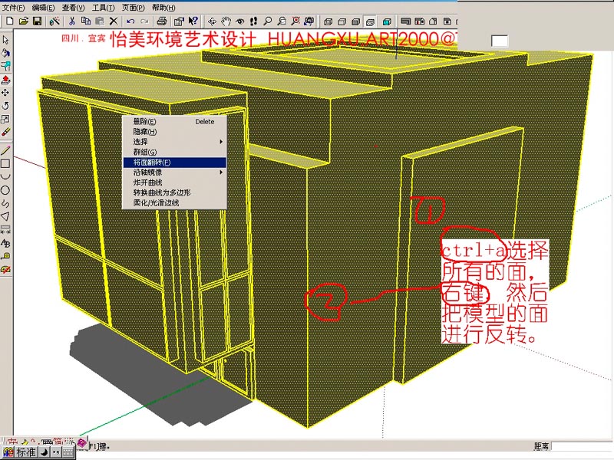Select the Arc tool
Image resolution: width=614 pixels, height=460 pixels.
coord(5,177)
